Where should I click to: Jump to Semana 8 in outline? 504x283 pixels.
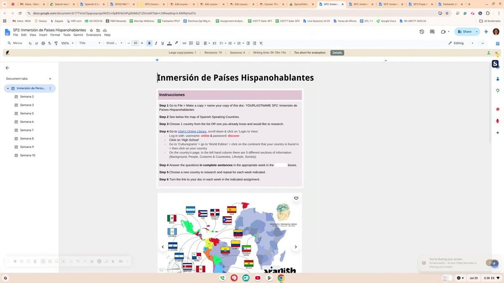pos(27,139)
